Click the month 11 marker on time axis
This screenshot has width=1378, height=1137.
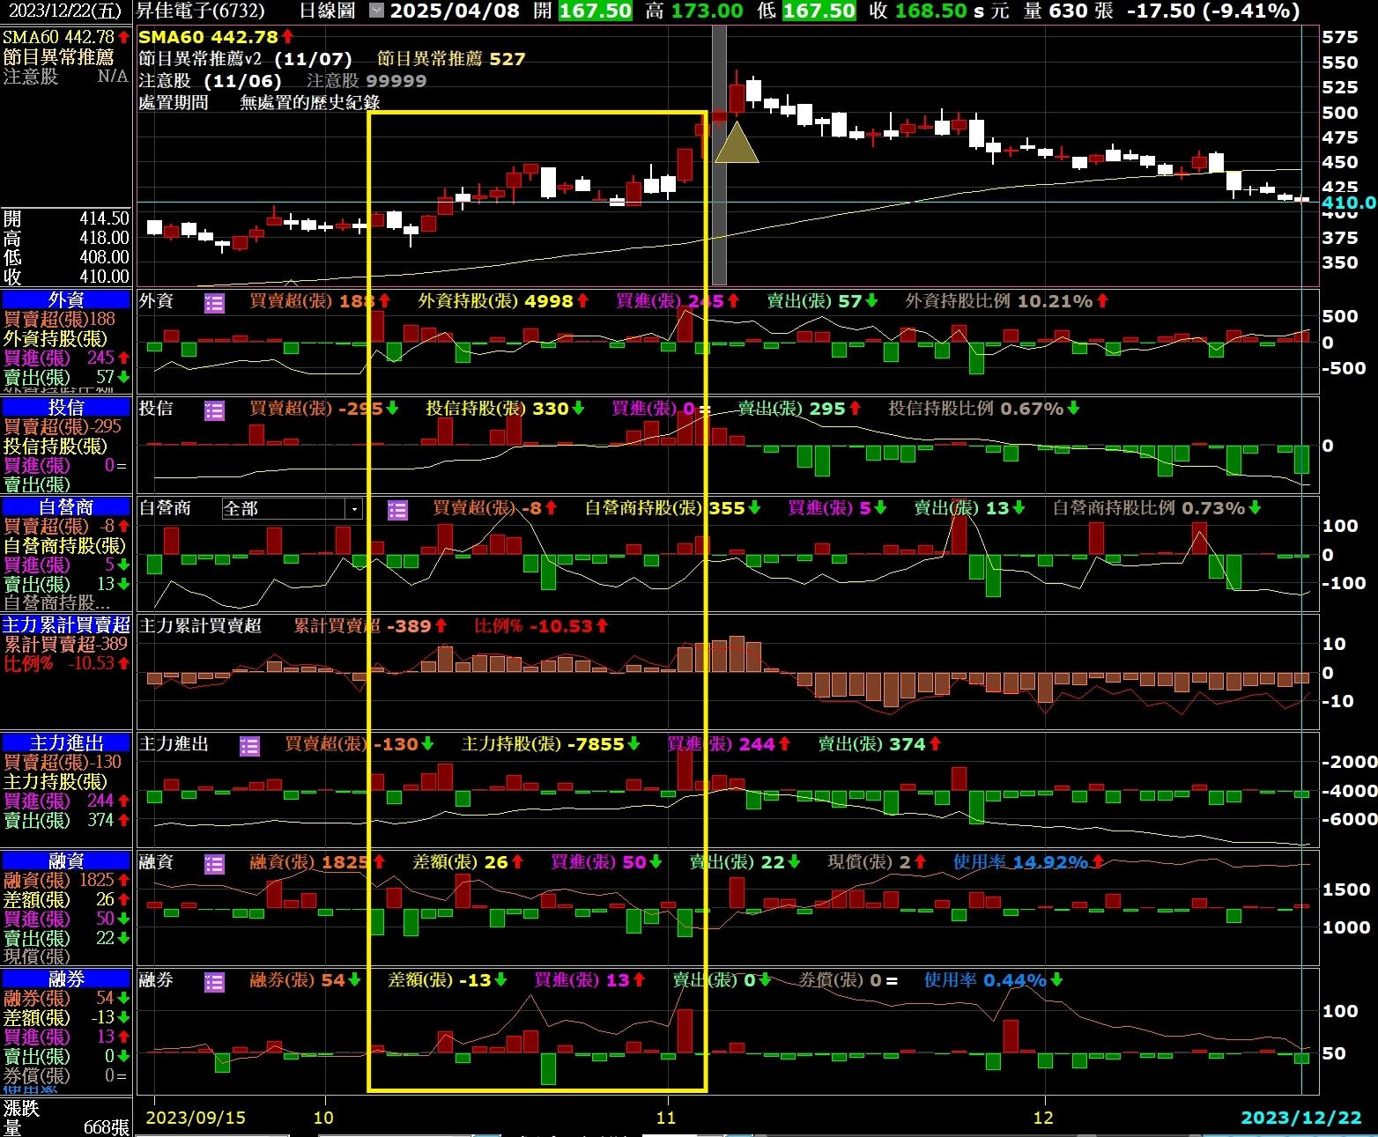point(666,1118)
